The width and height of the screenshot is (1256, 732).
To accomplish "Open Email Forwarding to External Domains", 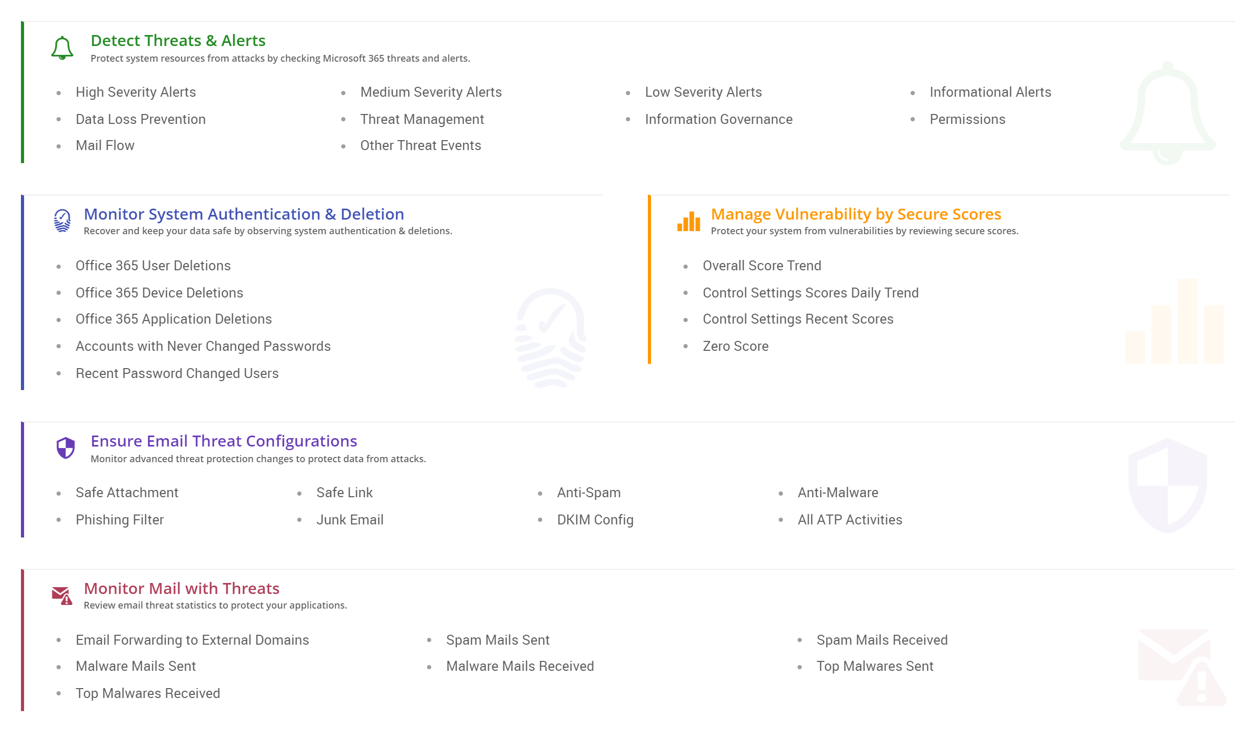I will pos(192,640).
